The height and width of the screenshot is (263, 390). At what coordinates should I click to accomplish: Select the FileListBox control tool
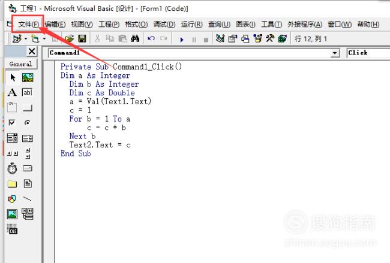click(x=28, y=183)
